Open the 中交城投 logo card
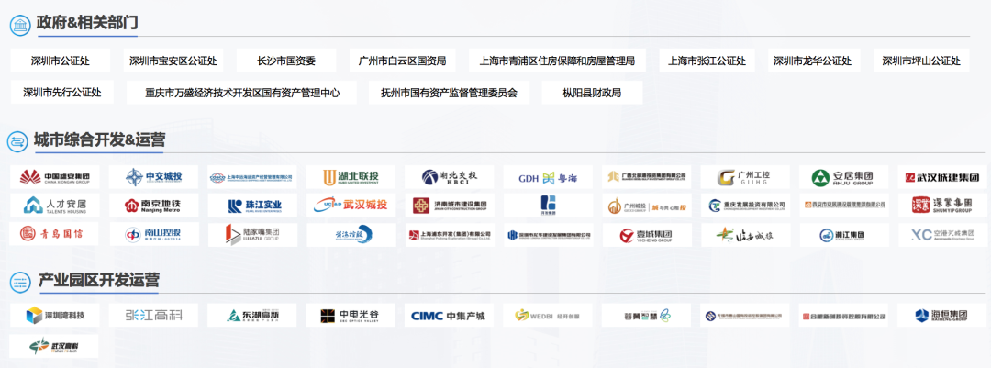 153,177
